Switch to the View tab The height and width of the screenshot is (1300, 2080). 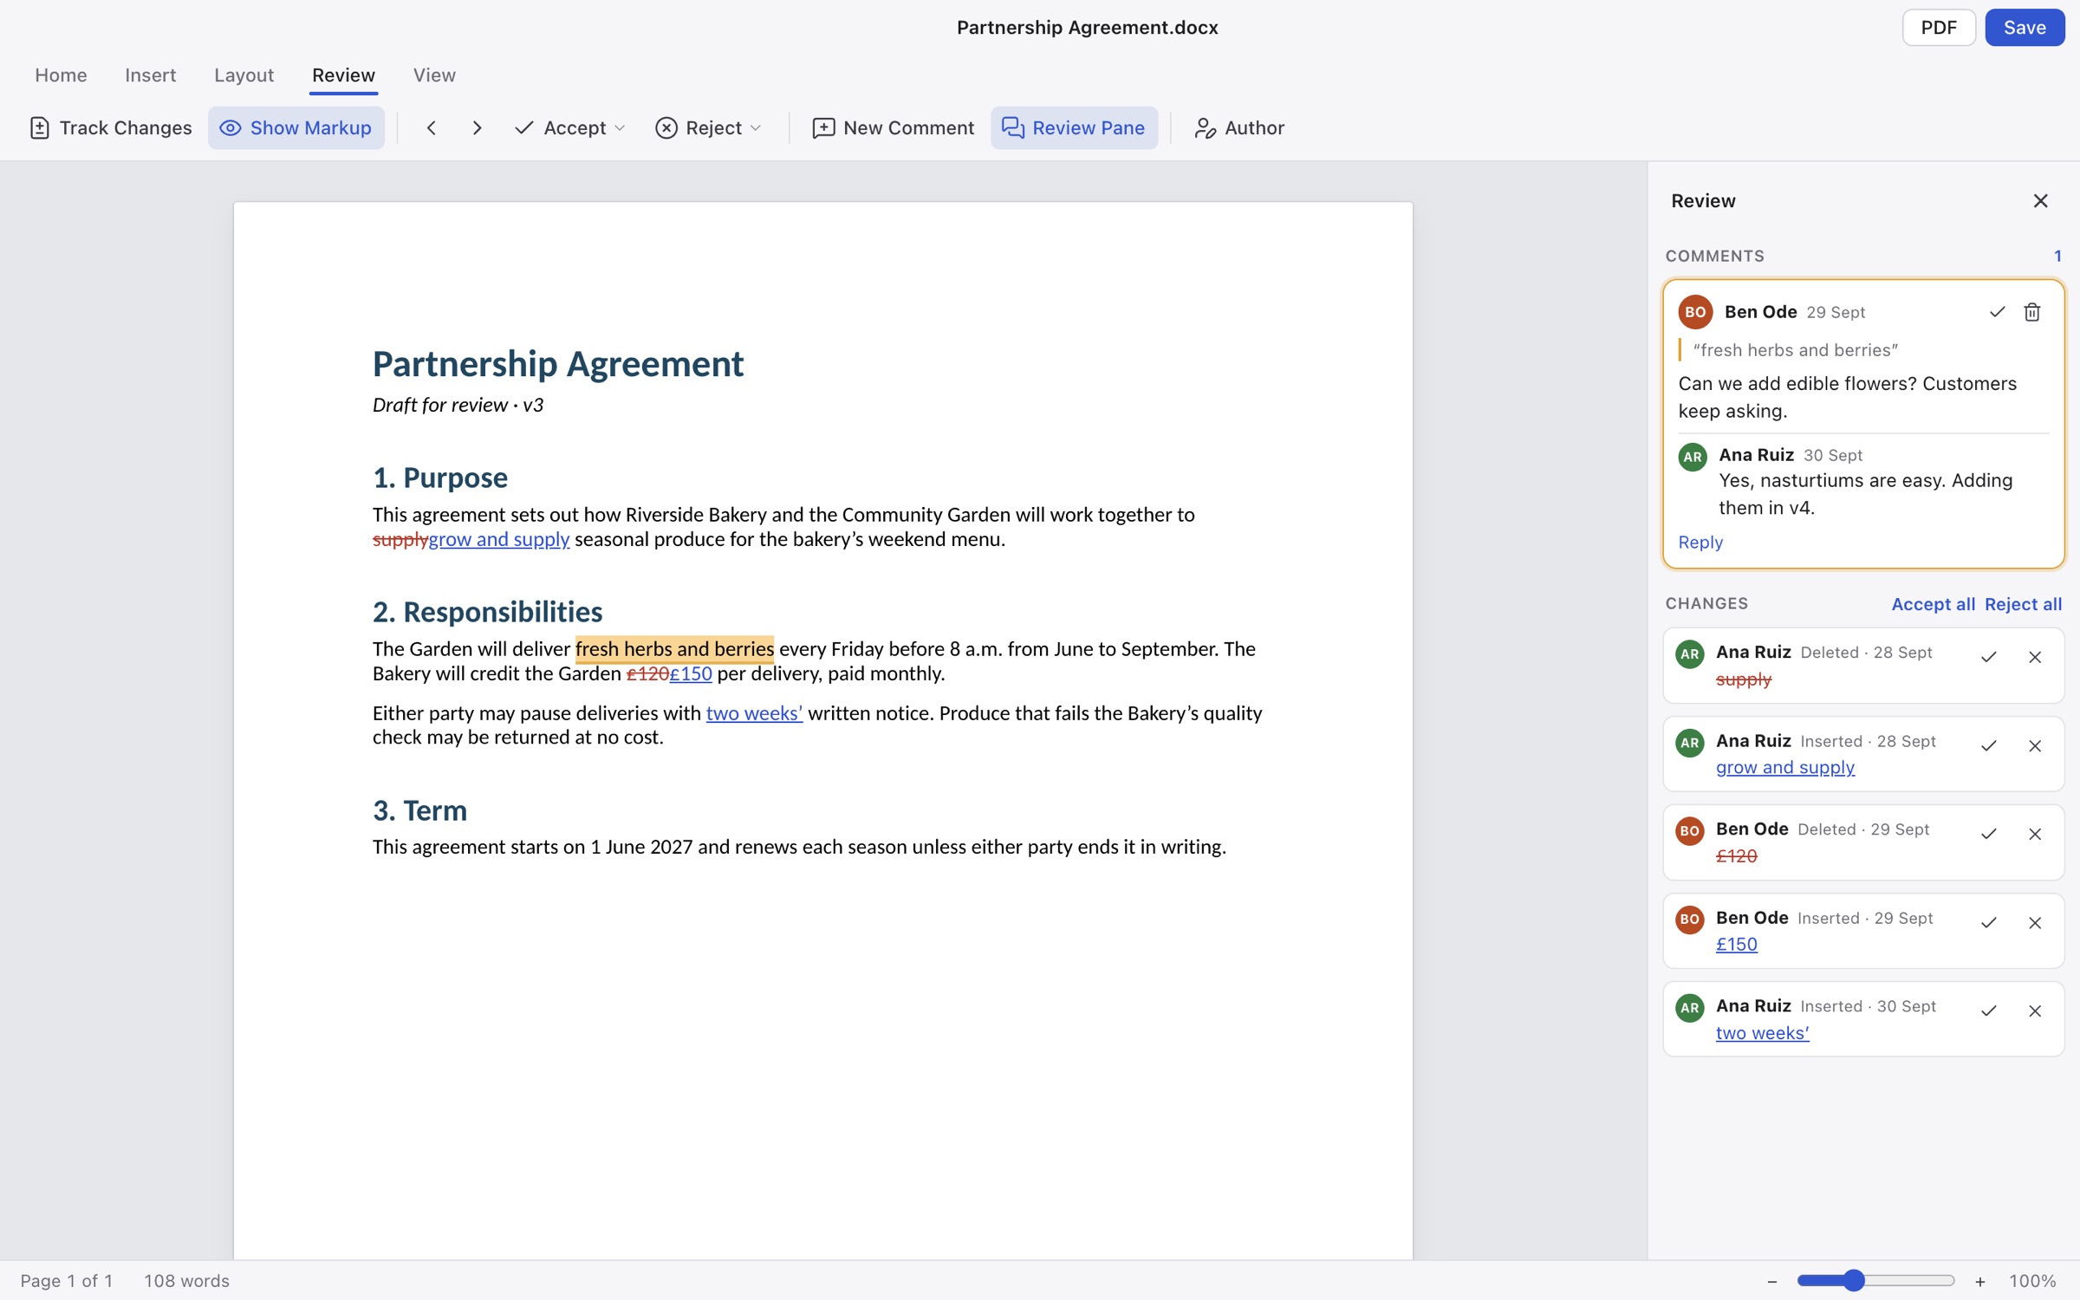pos(434,75)
